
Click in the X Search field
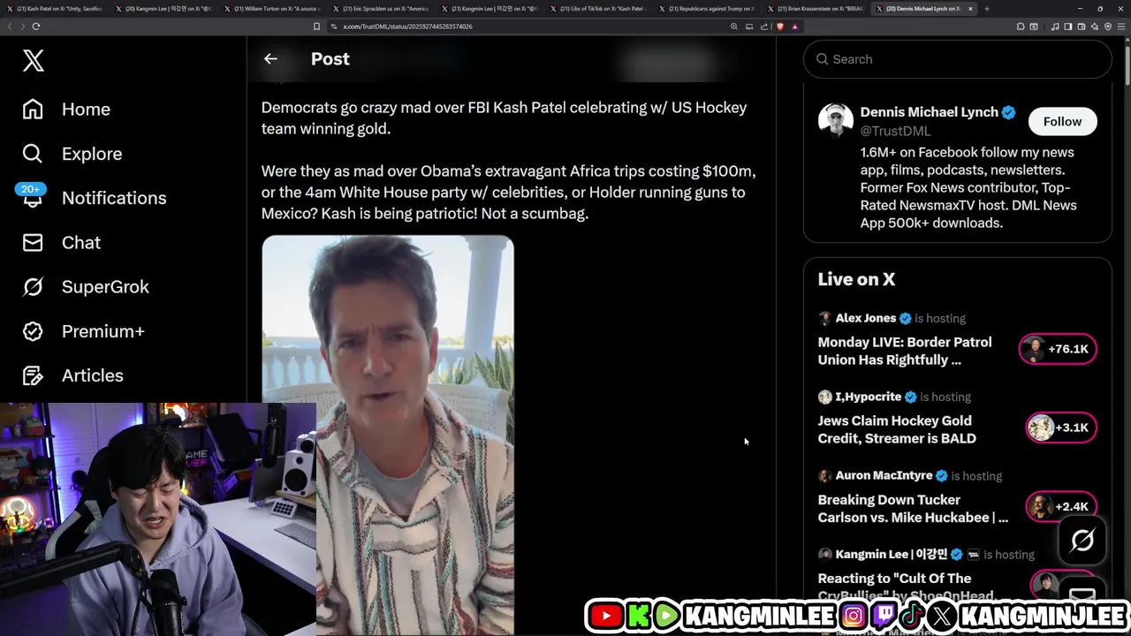tap(957, 59)
